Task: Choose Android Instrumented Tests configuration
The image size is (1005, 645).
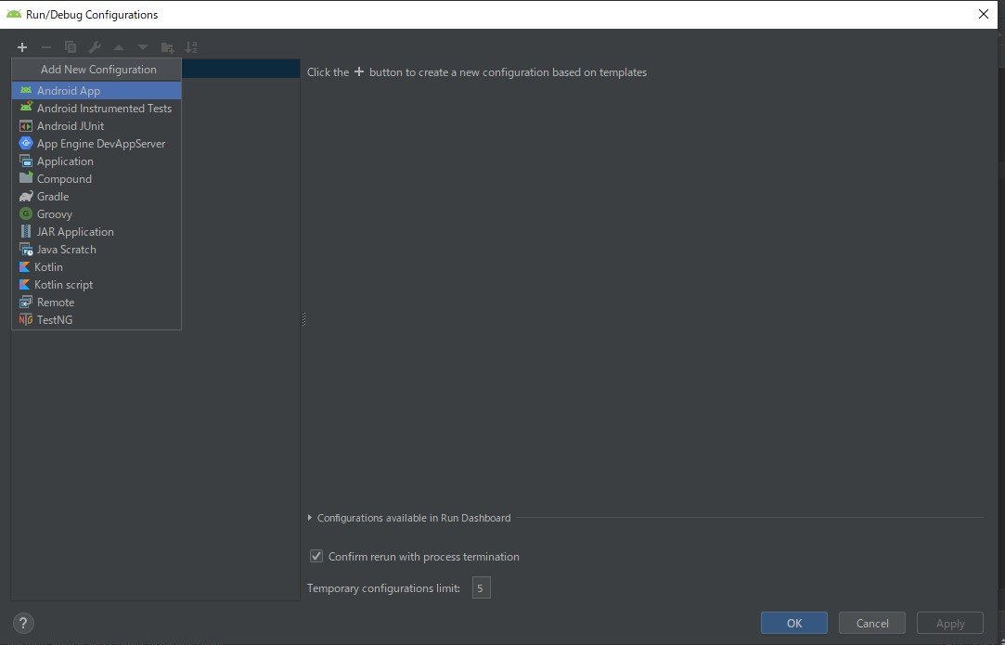Action: [97, 109]
